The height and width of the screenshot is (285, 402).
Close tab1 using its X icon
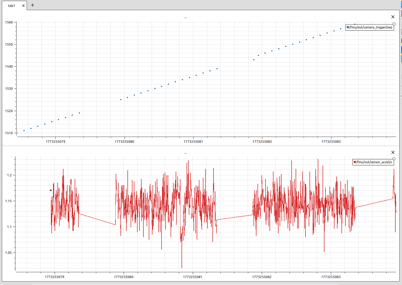point(23,6)
